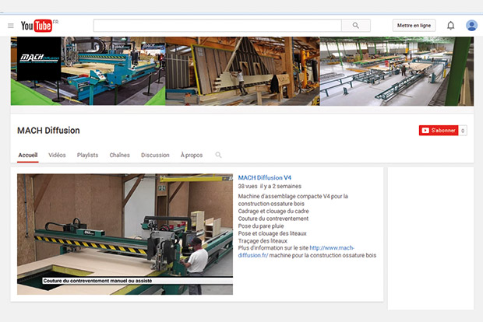This screenshot has height=322, width=483.
Task: Select the Accueil tab
Action: point(28,155)
